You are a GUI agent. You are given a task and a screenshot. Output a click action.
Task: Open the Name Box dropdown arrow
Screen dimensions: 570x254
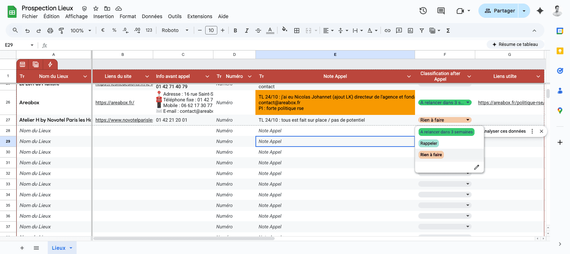pos(32,45)
